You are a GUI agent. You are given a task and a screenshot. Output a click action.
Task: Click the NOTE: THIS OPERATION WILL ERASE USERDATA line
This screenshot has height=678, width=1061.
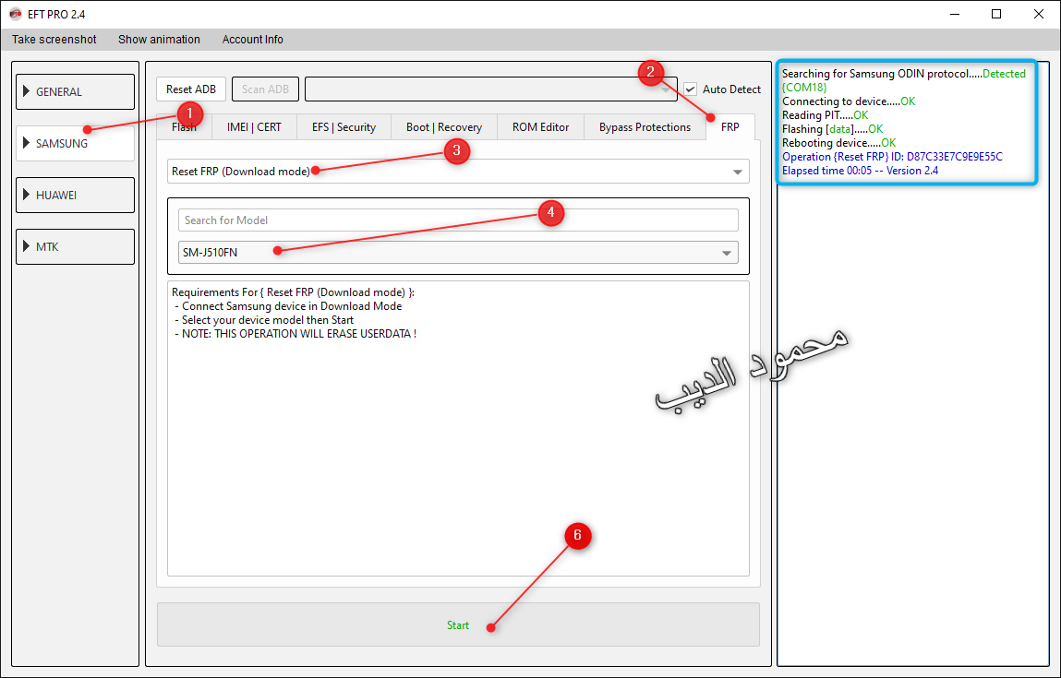click(x=295, y=334)
